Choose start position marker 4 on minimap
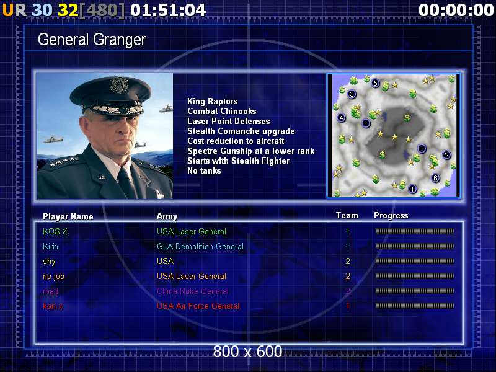The image size is (496, 372). pos(341,118)
